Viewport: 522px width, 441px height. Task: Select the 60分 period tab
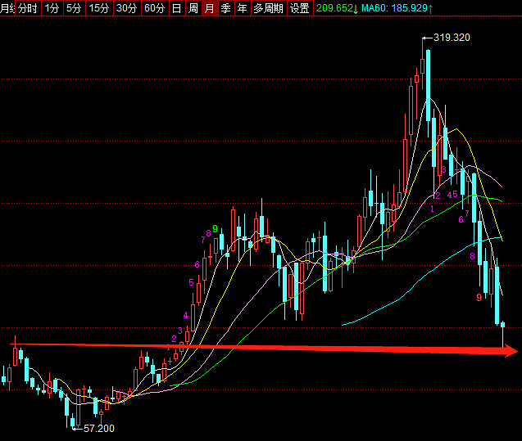pyautogui.click(x=155, y=8)
